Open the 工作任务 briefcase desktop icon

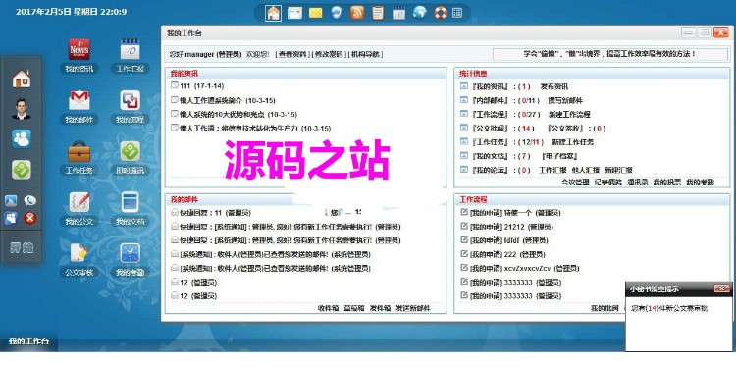point(79,151)
